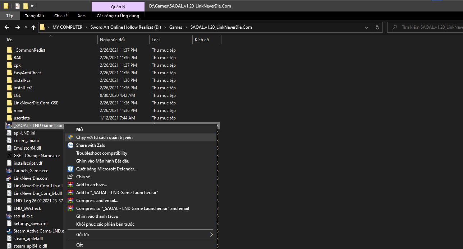
Task: Click the Games breadcrumb in address bar
Action: 176,27
